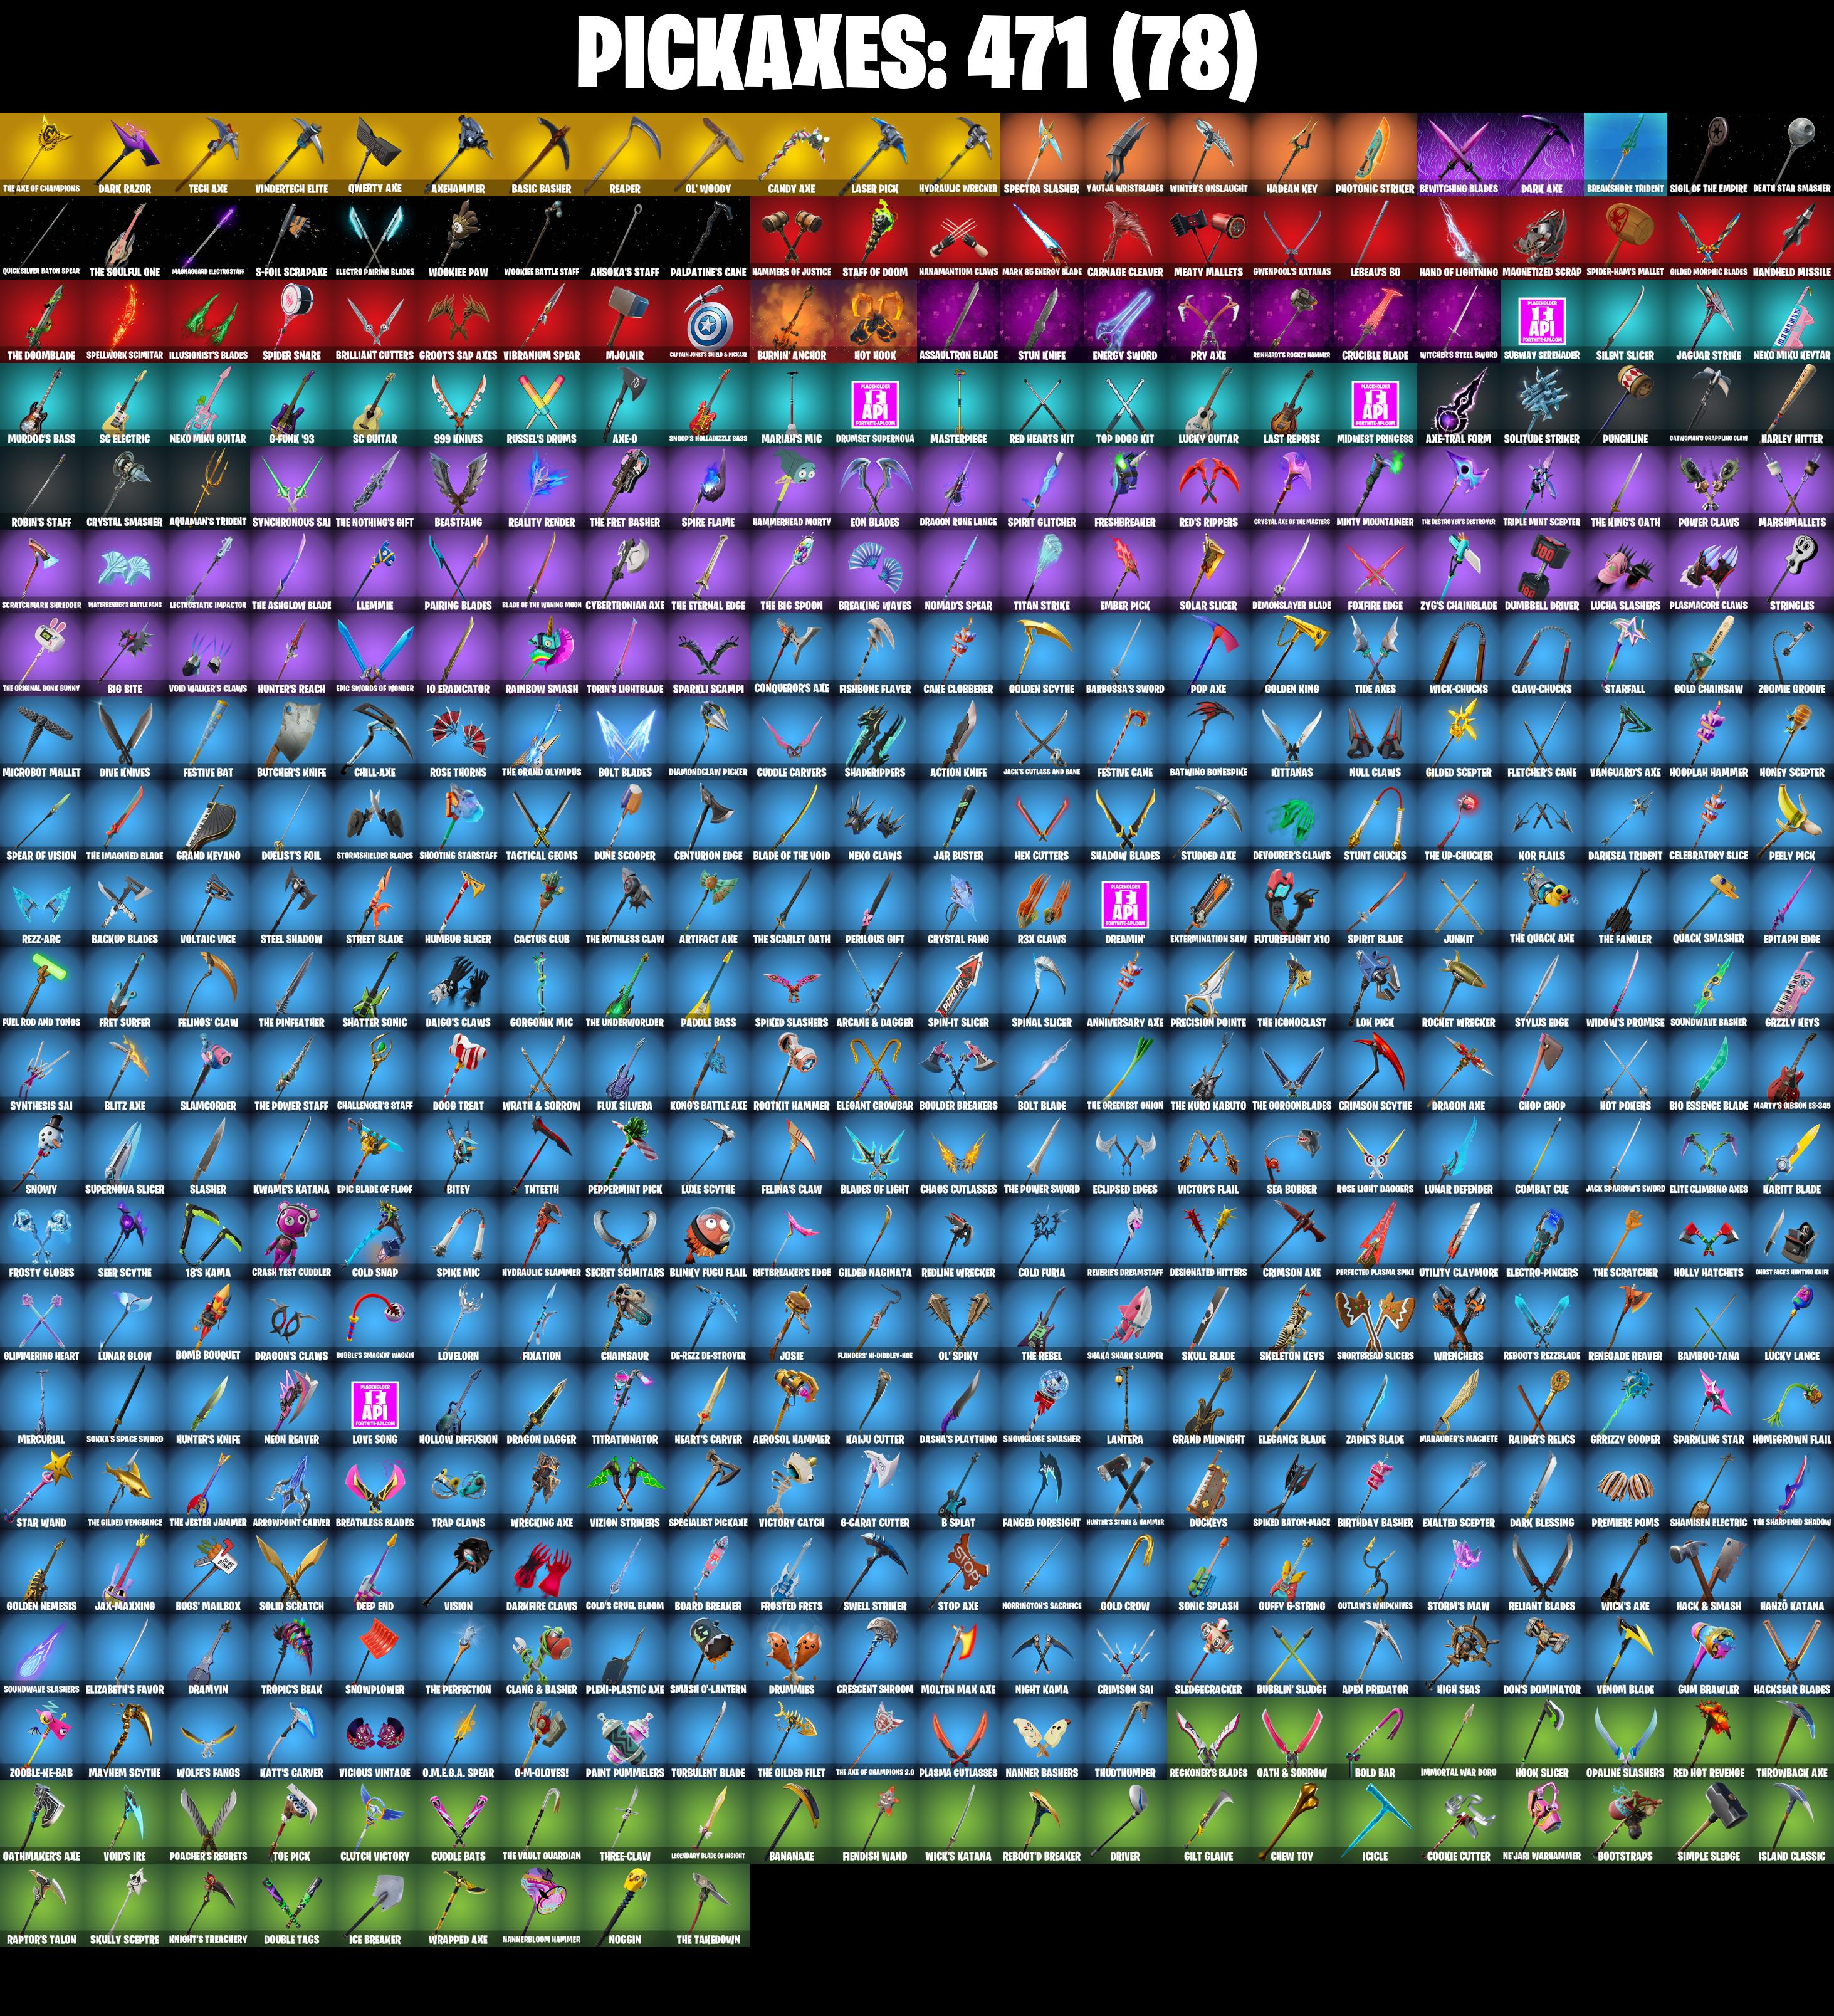Pick the Bananaxe pickaxe

tap(792, 1822)
